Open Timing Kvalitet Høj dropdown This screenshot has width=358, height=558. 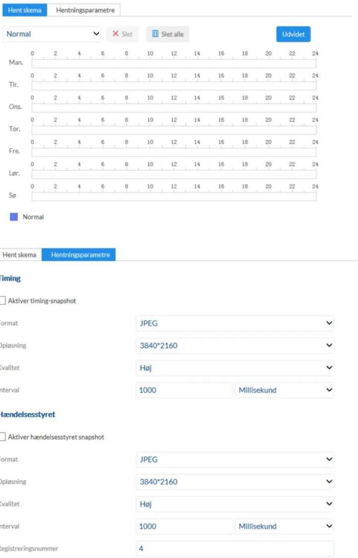[x=235, y=368]
